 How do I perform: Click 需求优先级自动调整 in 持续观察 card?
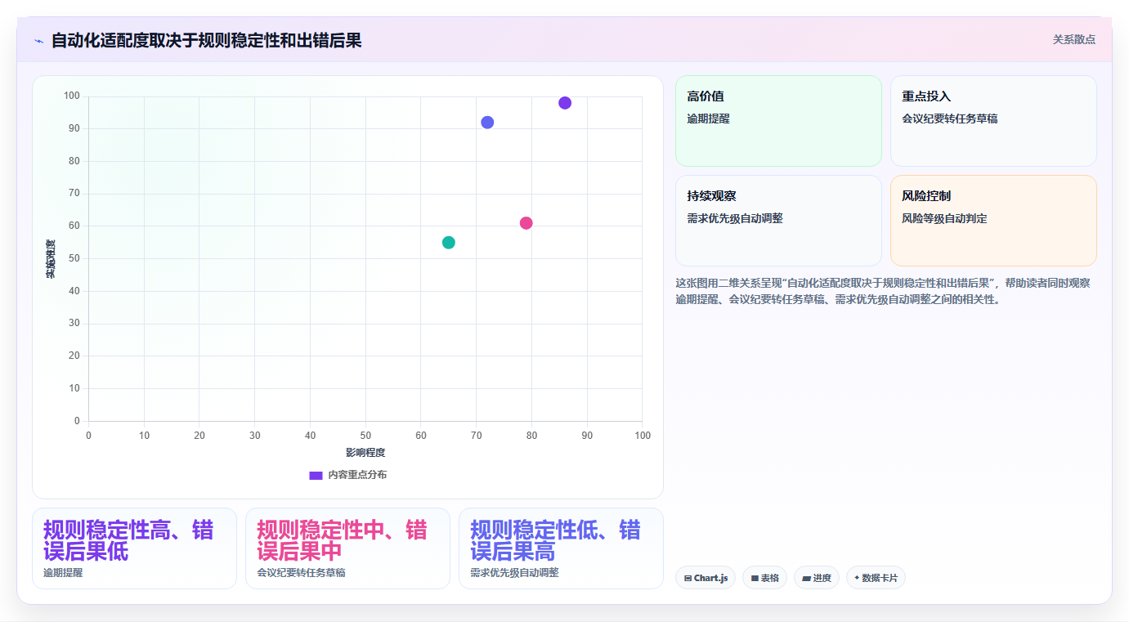tap(735, 218)
